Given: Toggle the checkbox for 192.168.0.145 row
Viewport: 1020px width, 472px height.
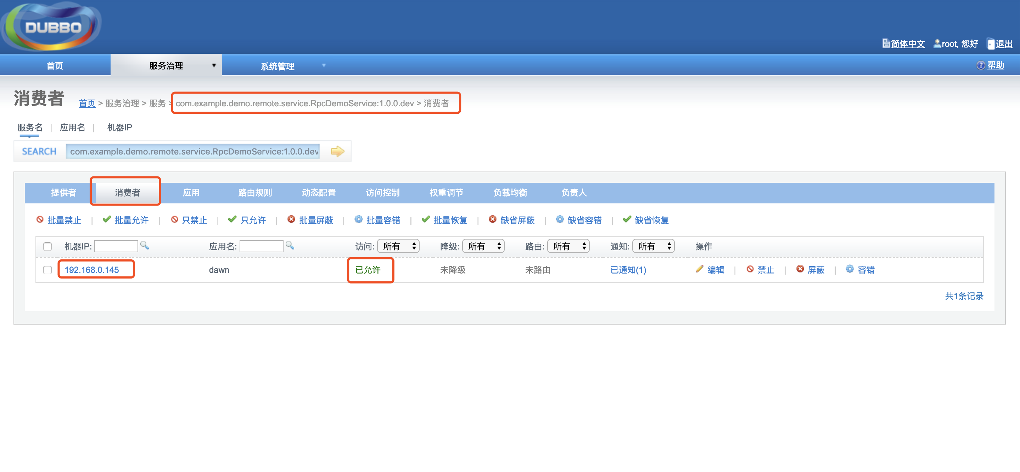Looking at the screenshot, I should coord(46,269).
